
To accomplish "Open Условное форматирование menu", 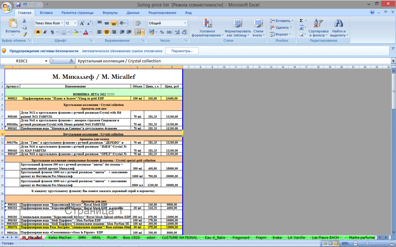I will [x=207, y=28].
